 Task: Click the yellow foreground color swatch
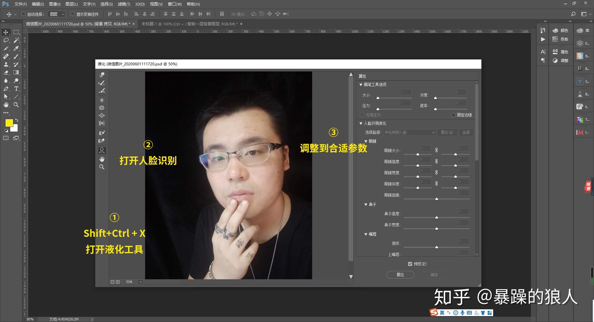[x=9, y=123]
